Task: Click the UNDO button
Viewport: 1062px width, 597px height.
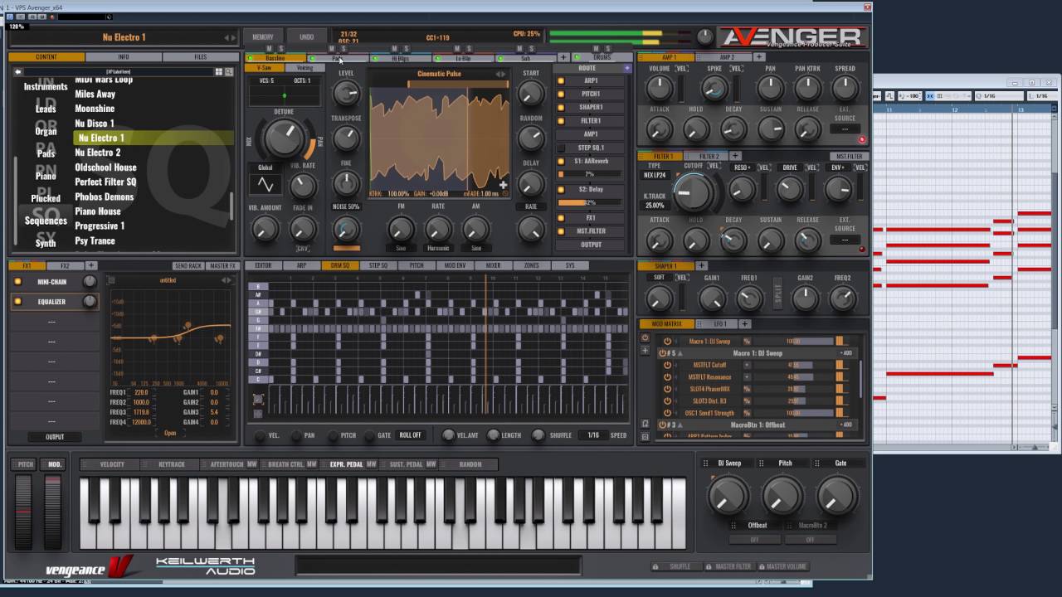Action: [306, 37]
